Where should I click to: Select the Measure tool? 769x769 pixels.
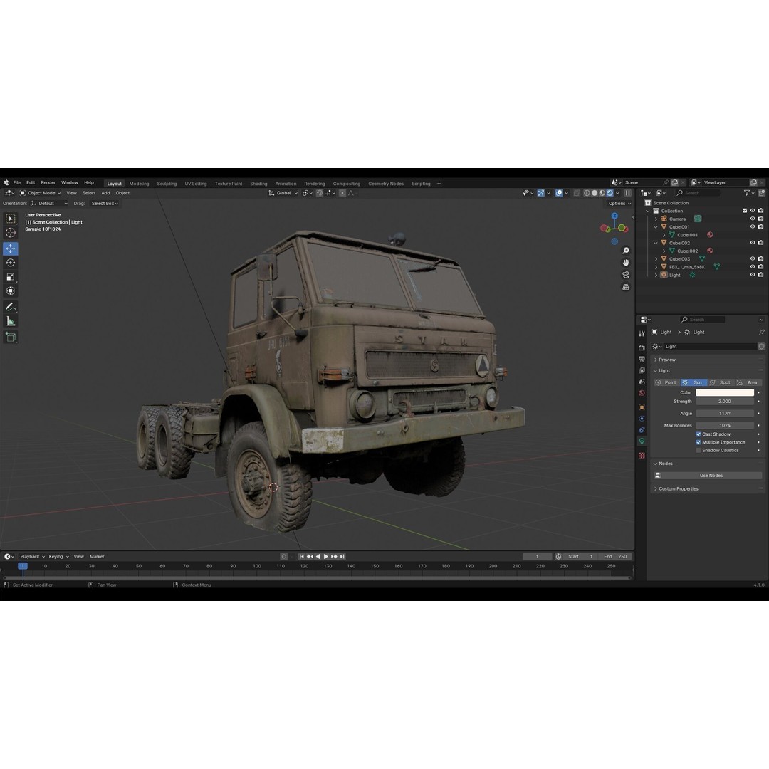pos(10,321)
